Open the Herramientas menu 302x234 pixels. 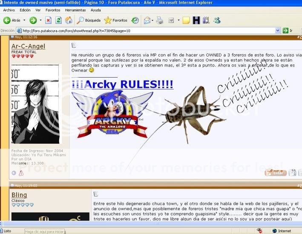[x=75, y=10]
